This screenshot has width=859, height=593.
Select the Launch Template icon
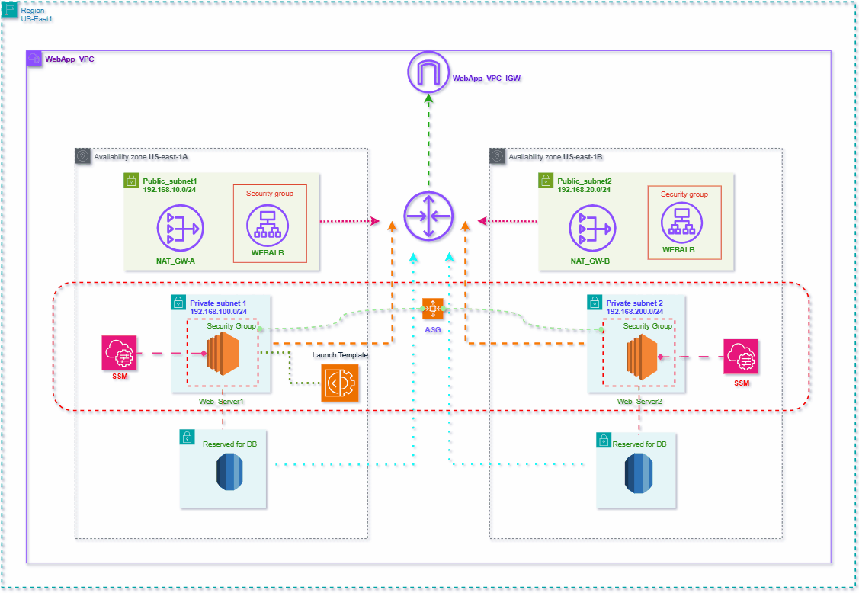[x=338, y=383]
